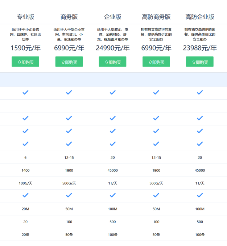Click the 高防企业版 description about 独立高防IP

[200, 34]
